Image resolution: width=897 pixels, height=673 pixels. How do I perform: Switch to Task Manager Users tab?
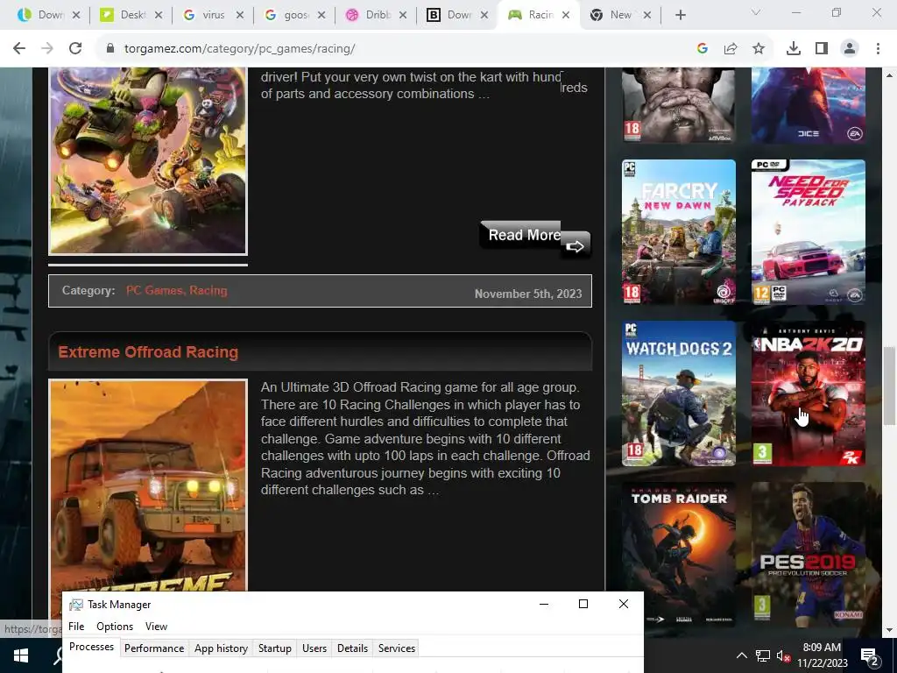314,648
